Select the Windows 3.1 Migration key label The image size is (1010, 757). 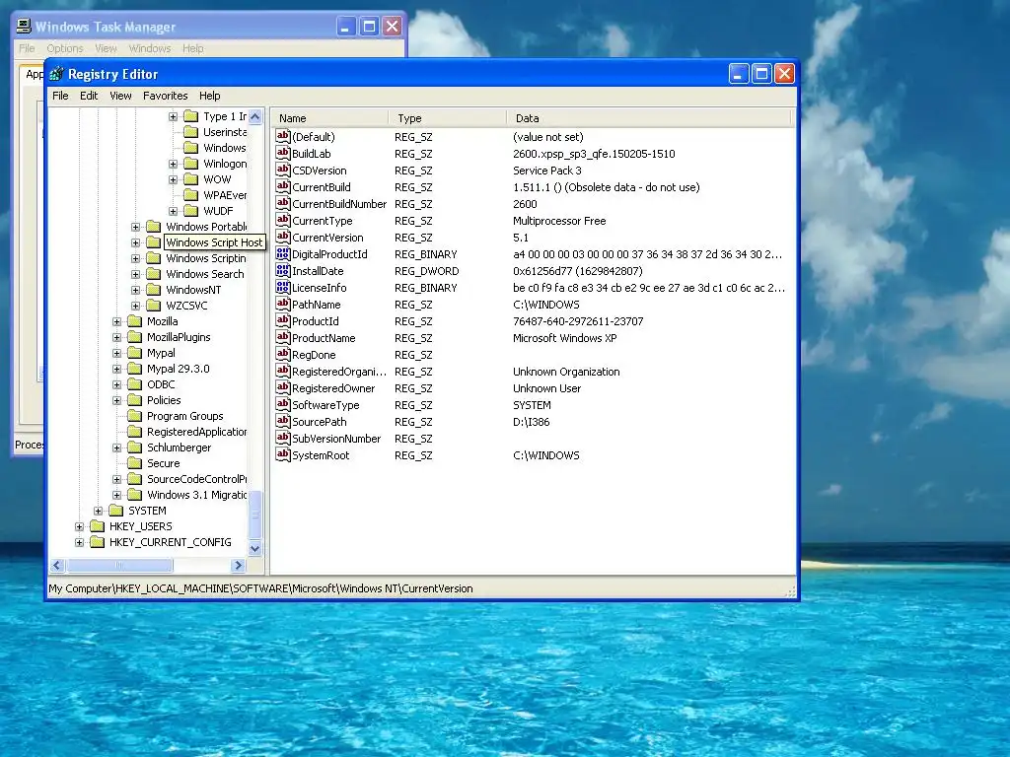pos(196,495)
